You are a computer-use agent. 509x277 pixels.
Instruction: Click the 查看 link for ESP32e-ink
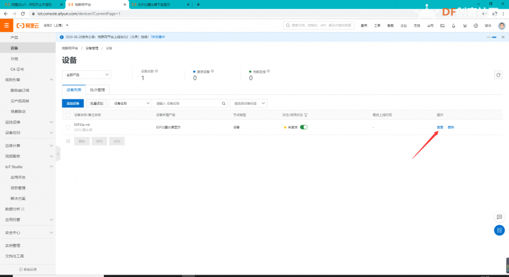440,127
